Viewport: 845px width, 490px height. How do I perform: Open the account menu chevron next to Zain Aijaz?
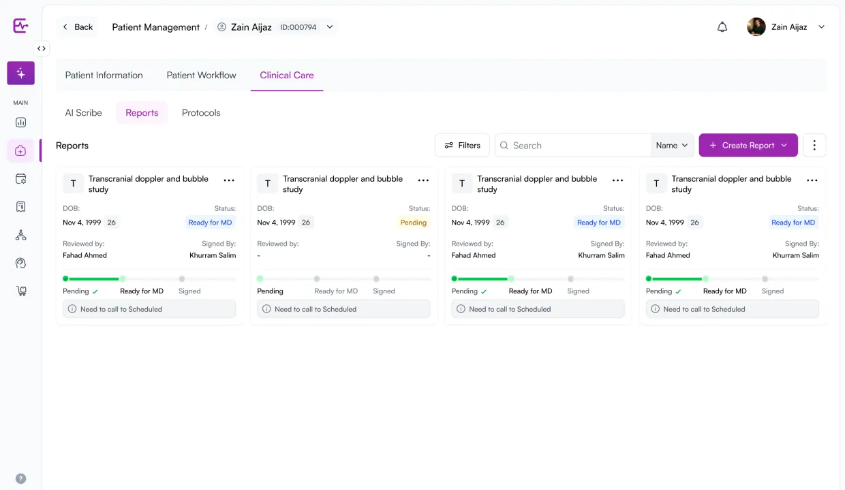click(821, 27)
